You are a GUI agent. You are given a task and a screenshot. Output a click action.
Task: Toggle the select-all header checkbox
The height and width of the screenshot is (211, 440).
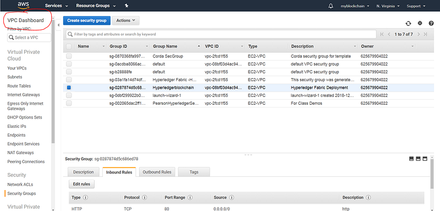tap(69, 46)
